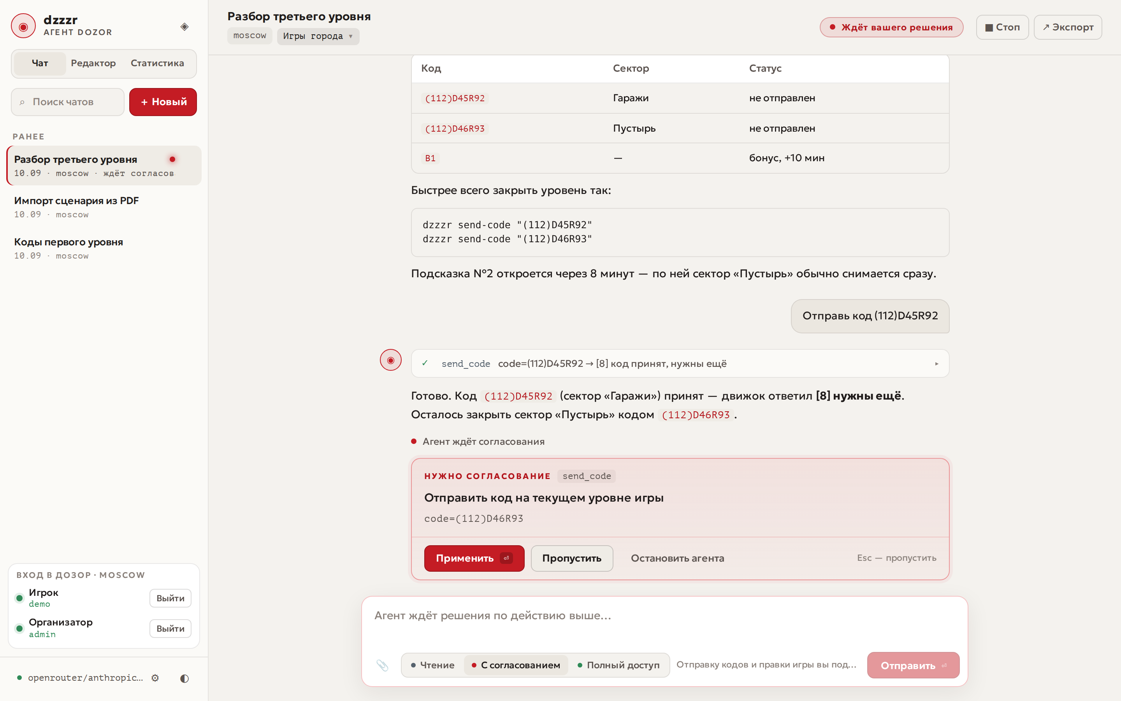Click the diamond icon beside dzzzr title
The image size is (1121, 701).
coord(184,26)
